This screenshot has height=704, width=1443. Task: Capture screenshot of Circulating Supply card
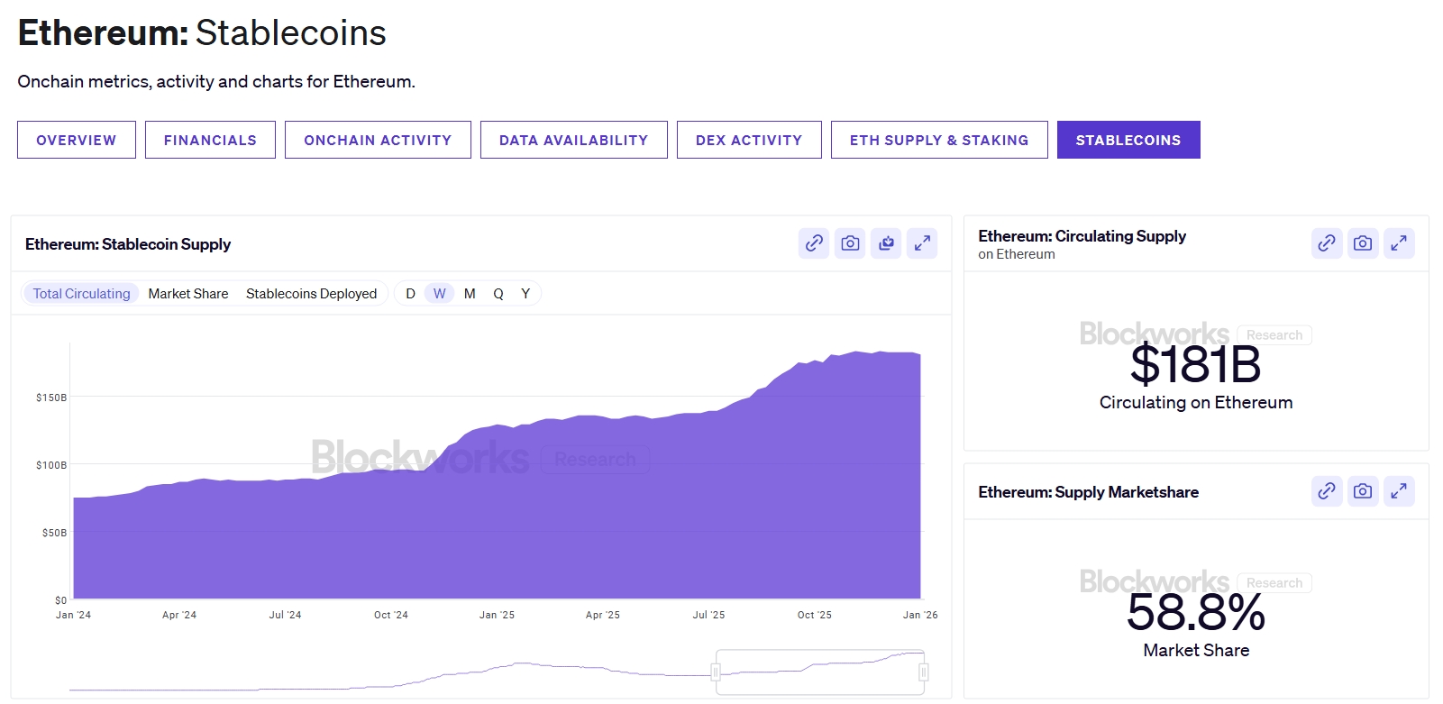coord(1363,243)
